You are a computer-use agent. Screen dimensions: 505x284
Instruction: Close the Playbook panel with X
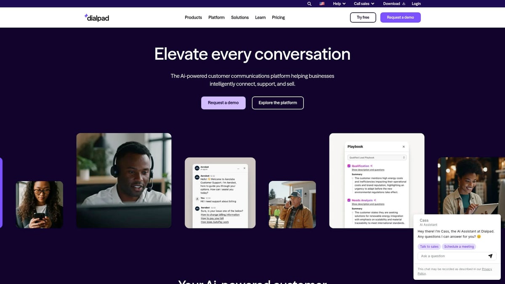[404, 147]
